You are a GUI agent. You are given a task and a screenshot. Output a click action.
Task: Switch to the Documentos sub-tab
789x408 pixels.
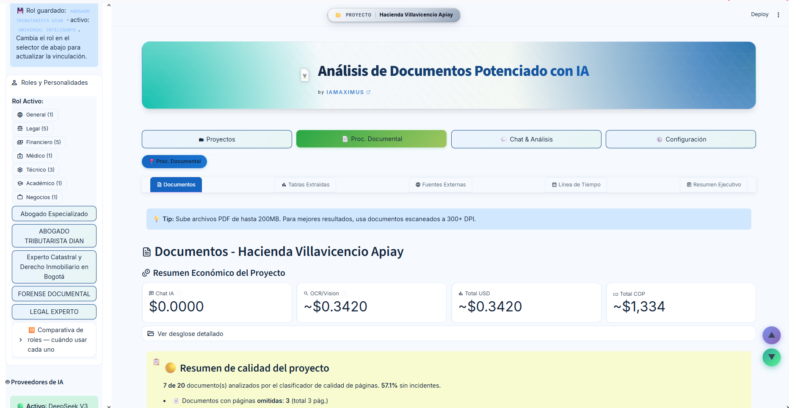176,185
